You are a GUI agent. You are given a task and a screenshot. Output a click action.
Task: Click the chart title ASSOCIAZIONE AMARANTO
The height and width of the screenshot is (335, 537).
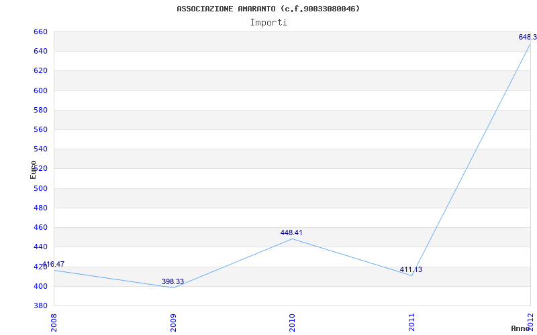click(268, 9)
